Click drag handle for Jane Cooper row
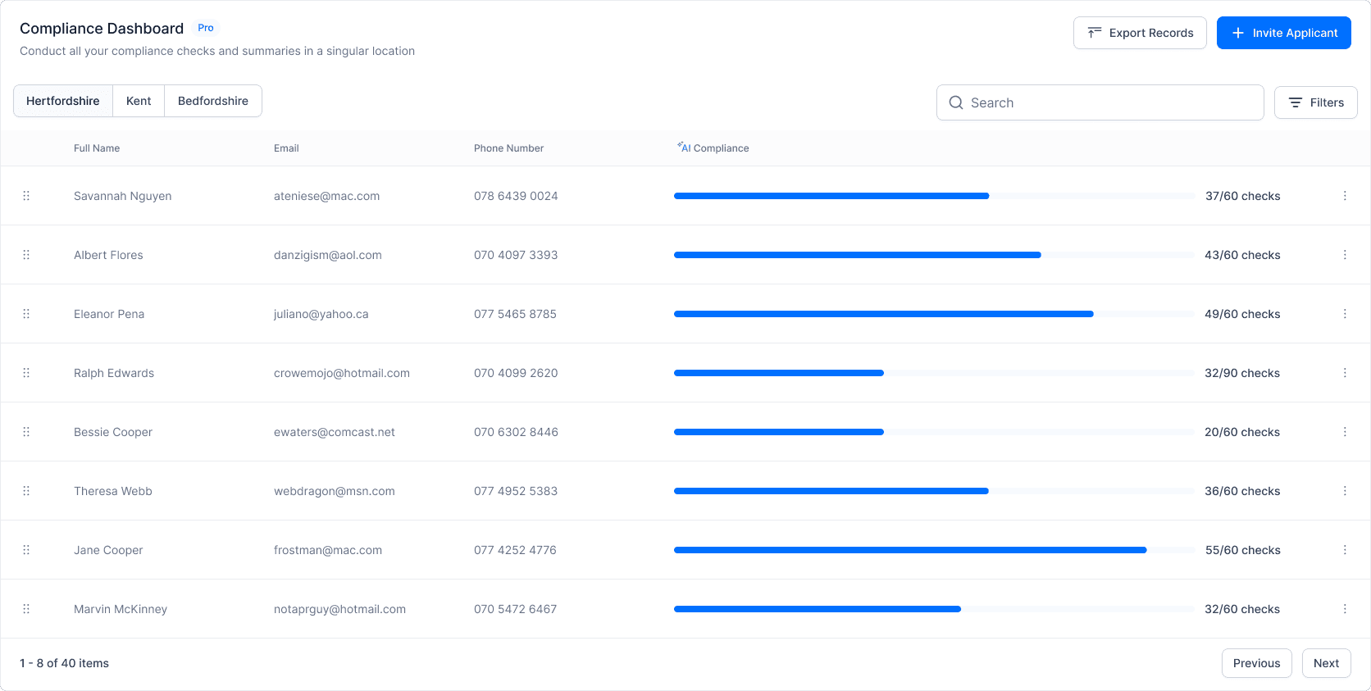 tap(26, 550)
